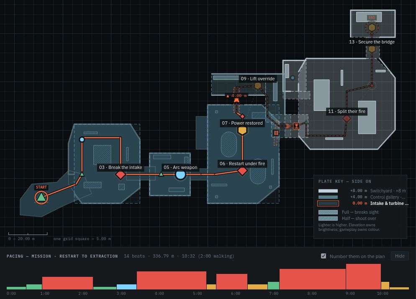Click the boxed orange elevator icon
Viewport: 416px width, 299px height.
coord(296,126)
